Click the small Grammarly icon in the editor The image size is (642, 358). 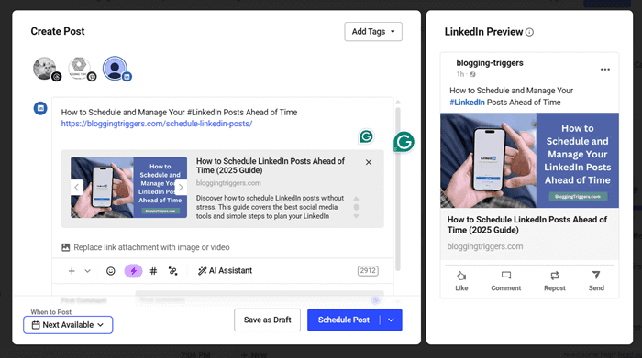click(x=366, y=136)
